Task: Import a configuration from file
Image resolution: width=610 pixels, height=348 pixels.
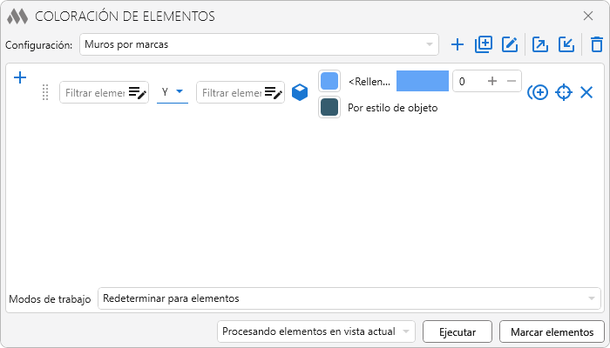Action: (566, 44)
